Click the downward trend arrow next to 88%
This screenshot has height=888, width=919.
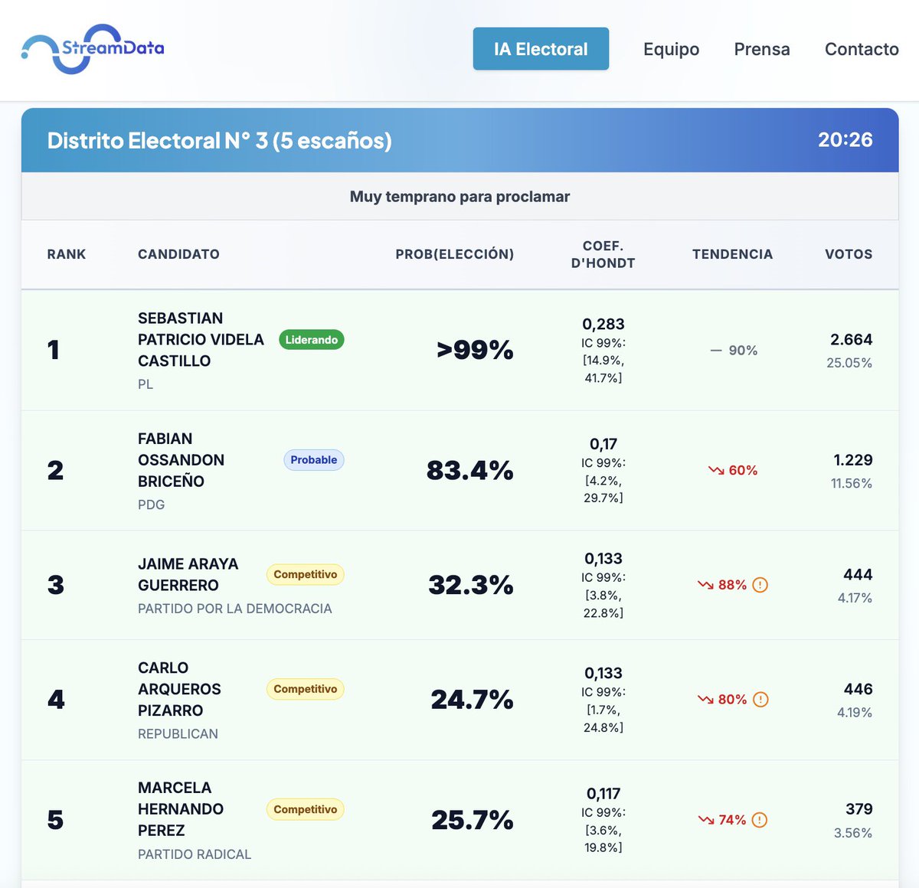[705, 585]
